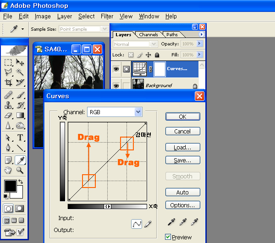Select the Notes tool
Screen dimensions: 275x243
click(8, 160)
